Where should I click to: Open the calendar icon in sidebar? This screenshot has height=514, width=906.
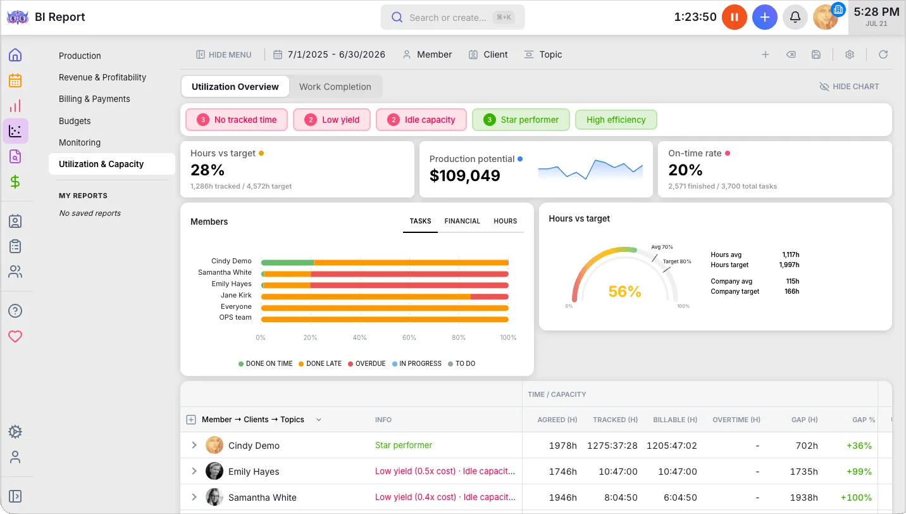(15, 80)
